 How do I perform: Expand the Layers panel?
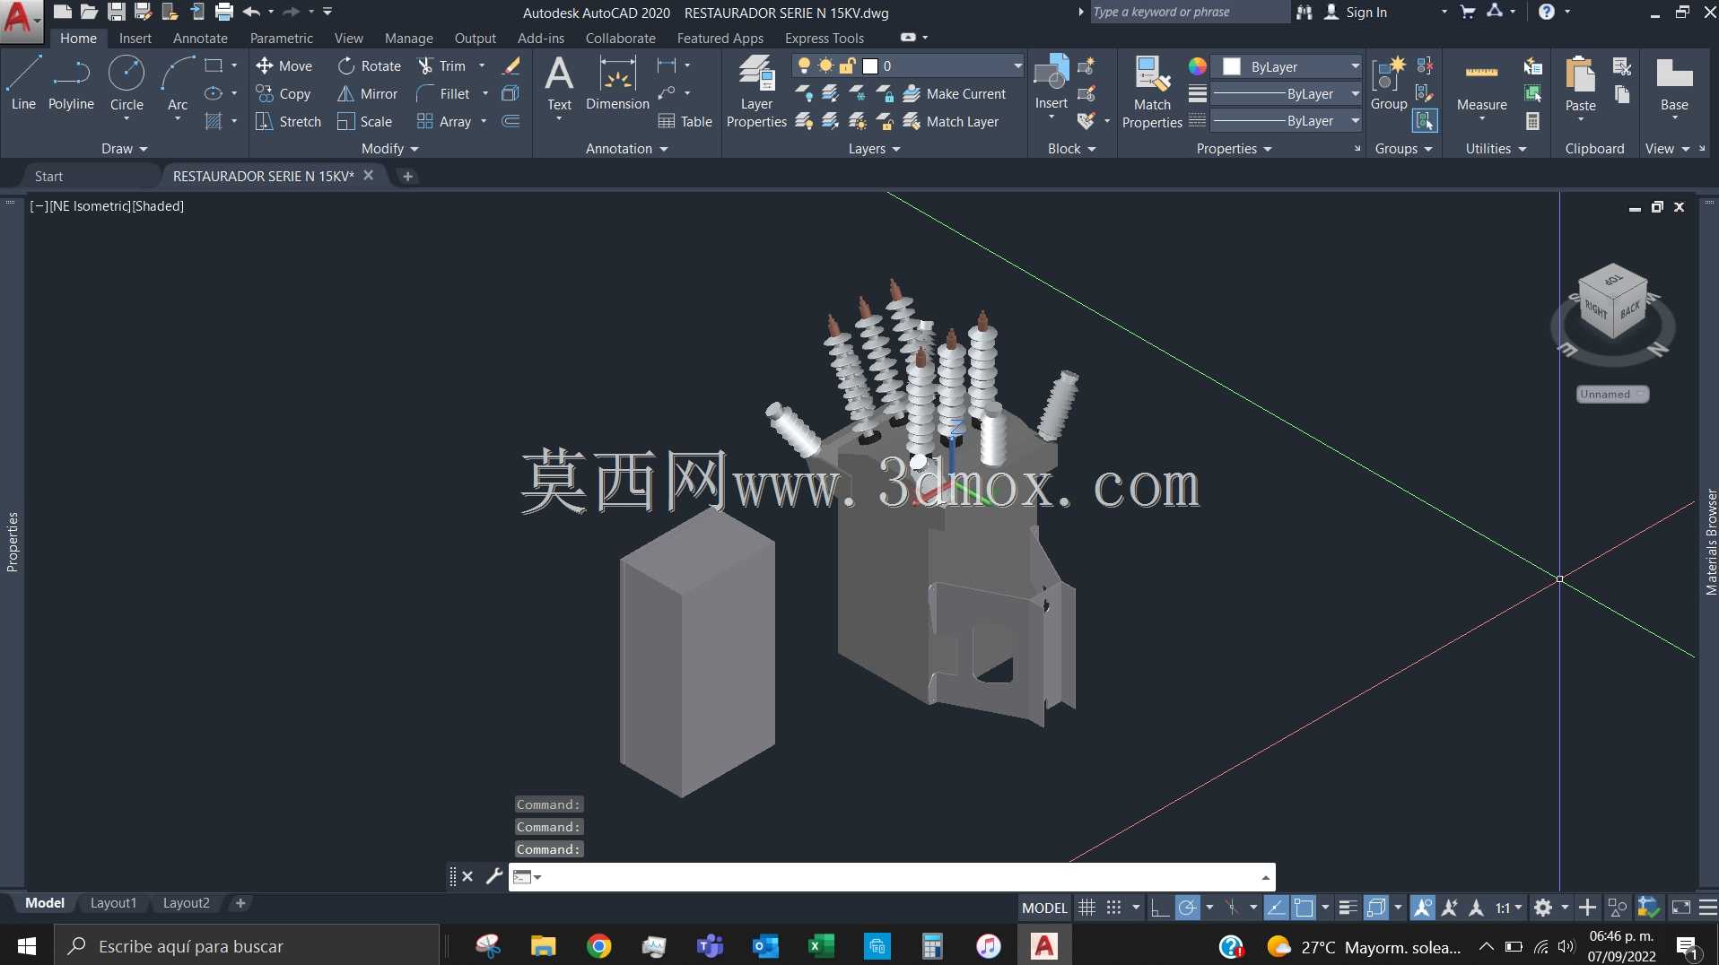click(874, 149)
